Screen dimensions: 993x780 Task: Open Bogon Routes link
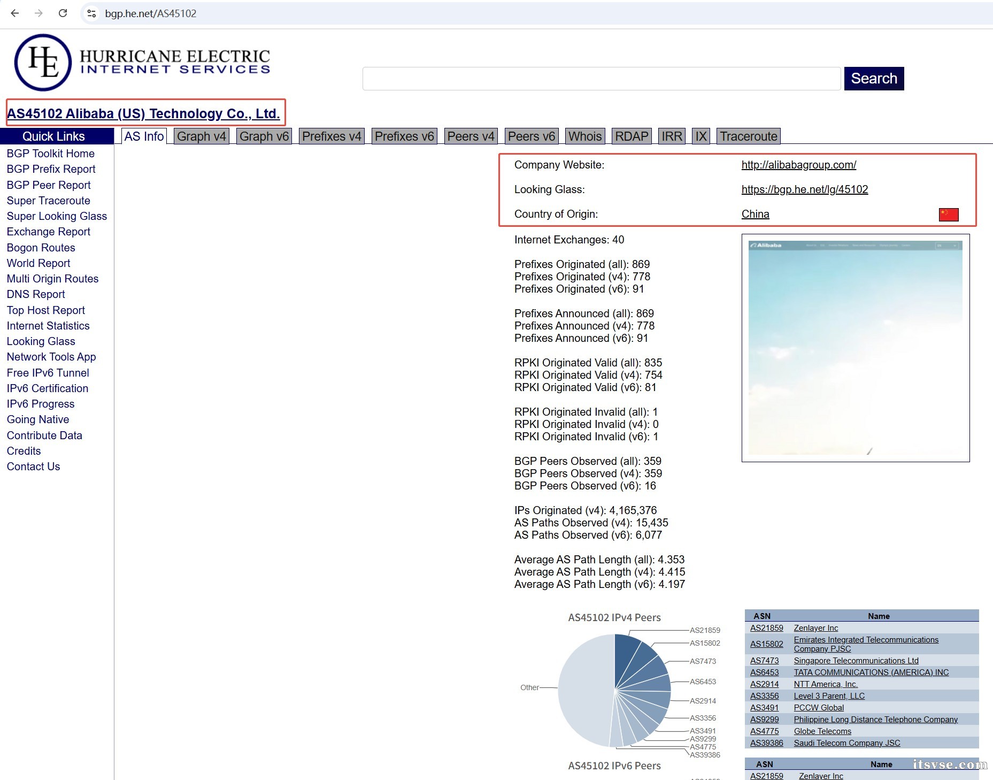(x=41, y=248)
